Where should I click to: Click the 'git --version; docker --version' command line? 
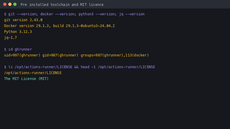point(74,14)
